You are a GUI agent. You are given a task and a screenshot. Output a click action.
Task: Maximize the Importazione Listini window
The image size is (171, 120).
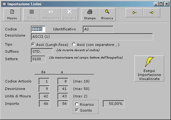[161, 4]
